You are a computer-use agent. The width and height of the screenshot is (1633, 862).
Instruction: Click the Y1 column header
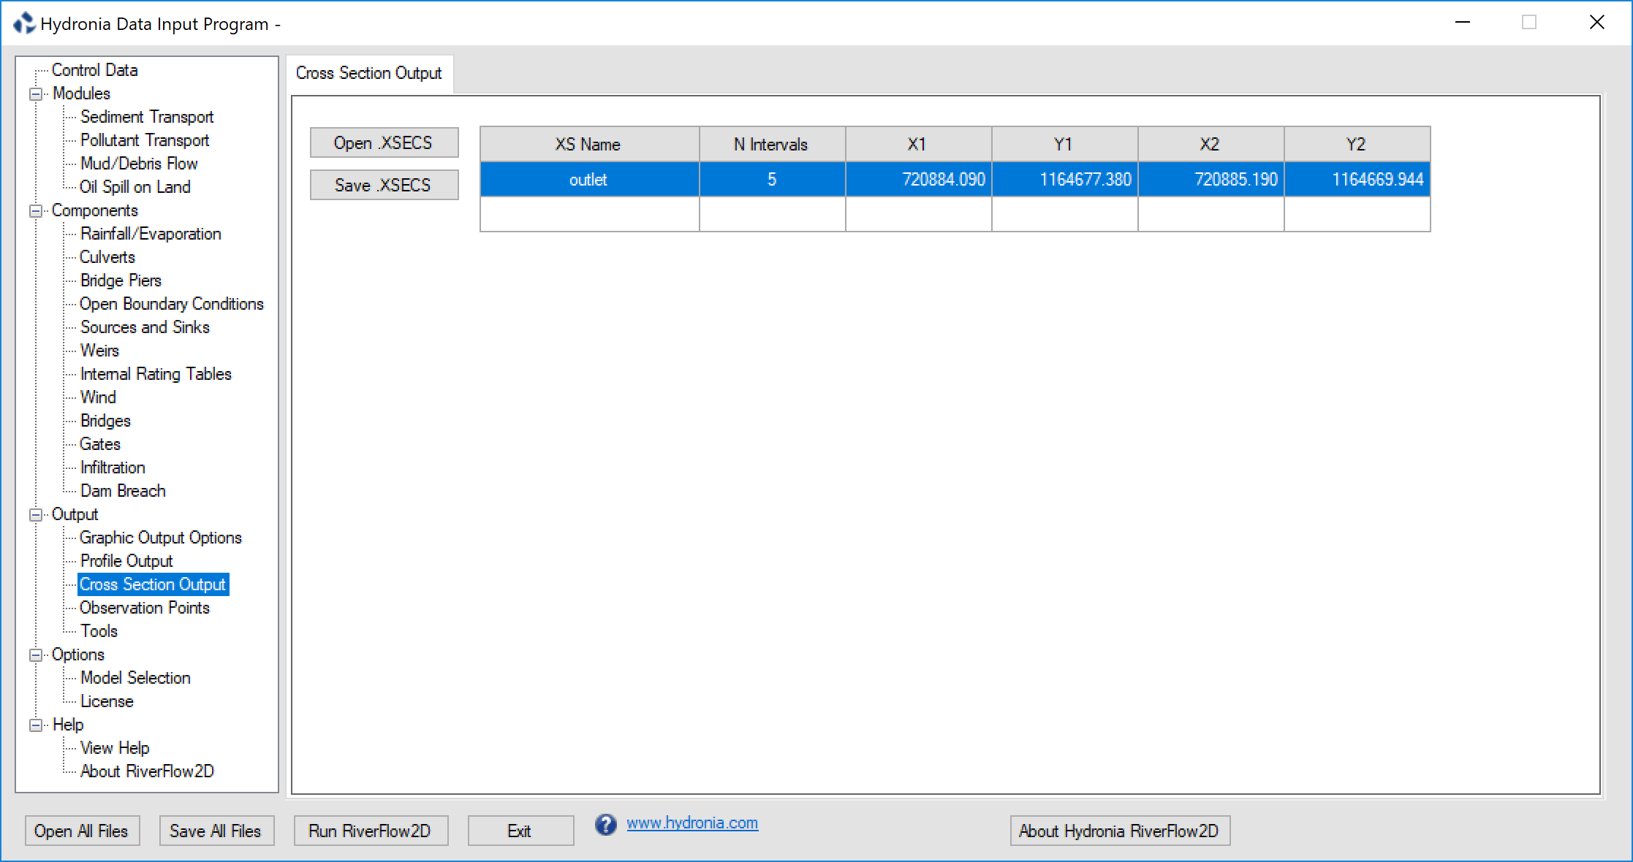point(1064,144)
